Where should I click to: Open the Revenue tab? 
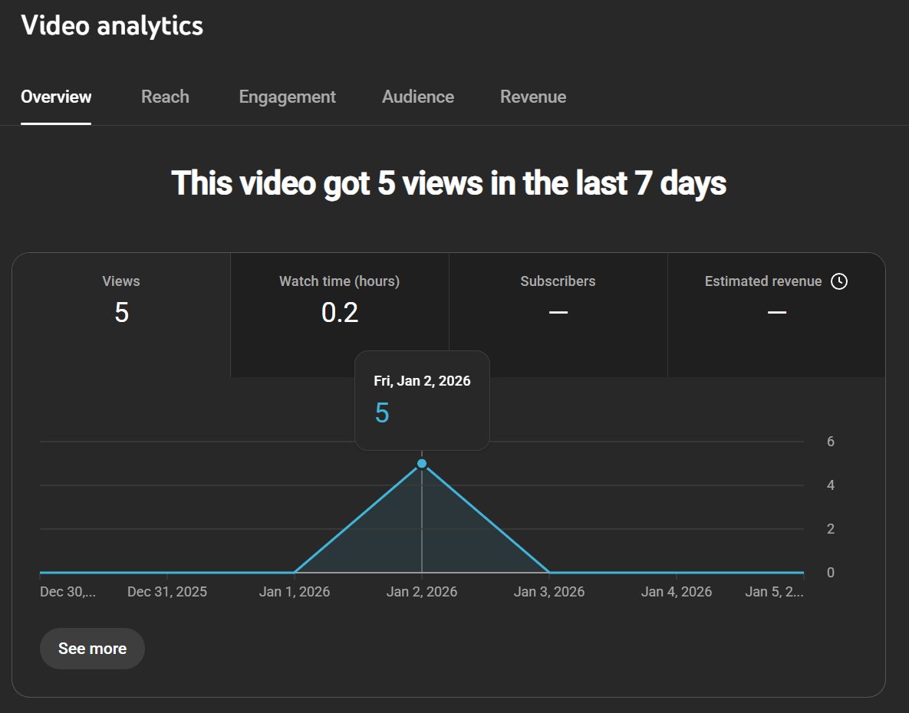pos(533,97)
